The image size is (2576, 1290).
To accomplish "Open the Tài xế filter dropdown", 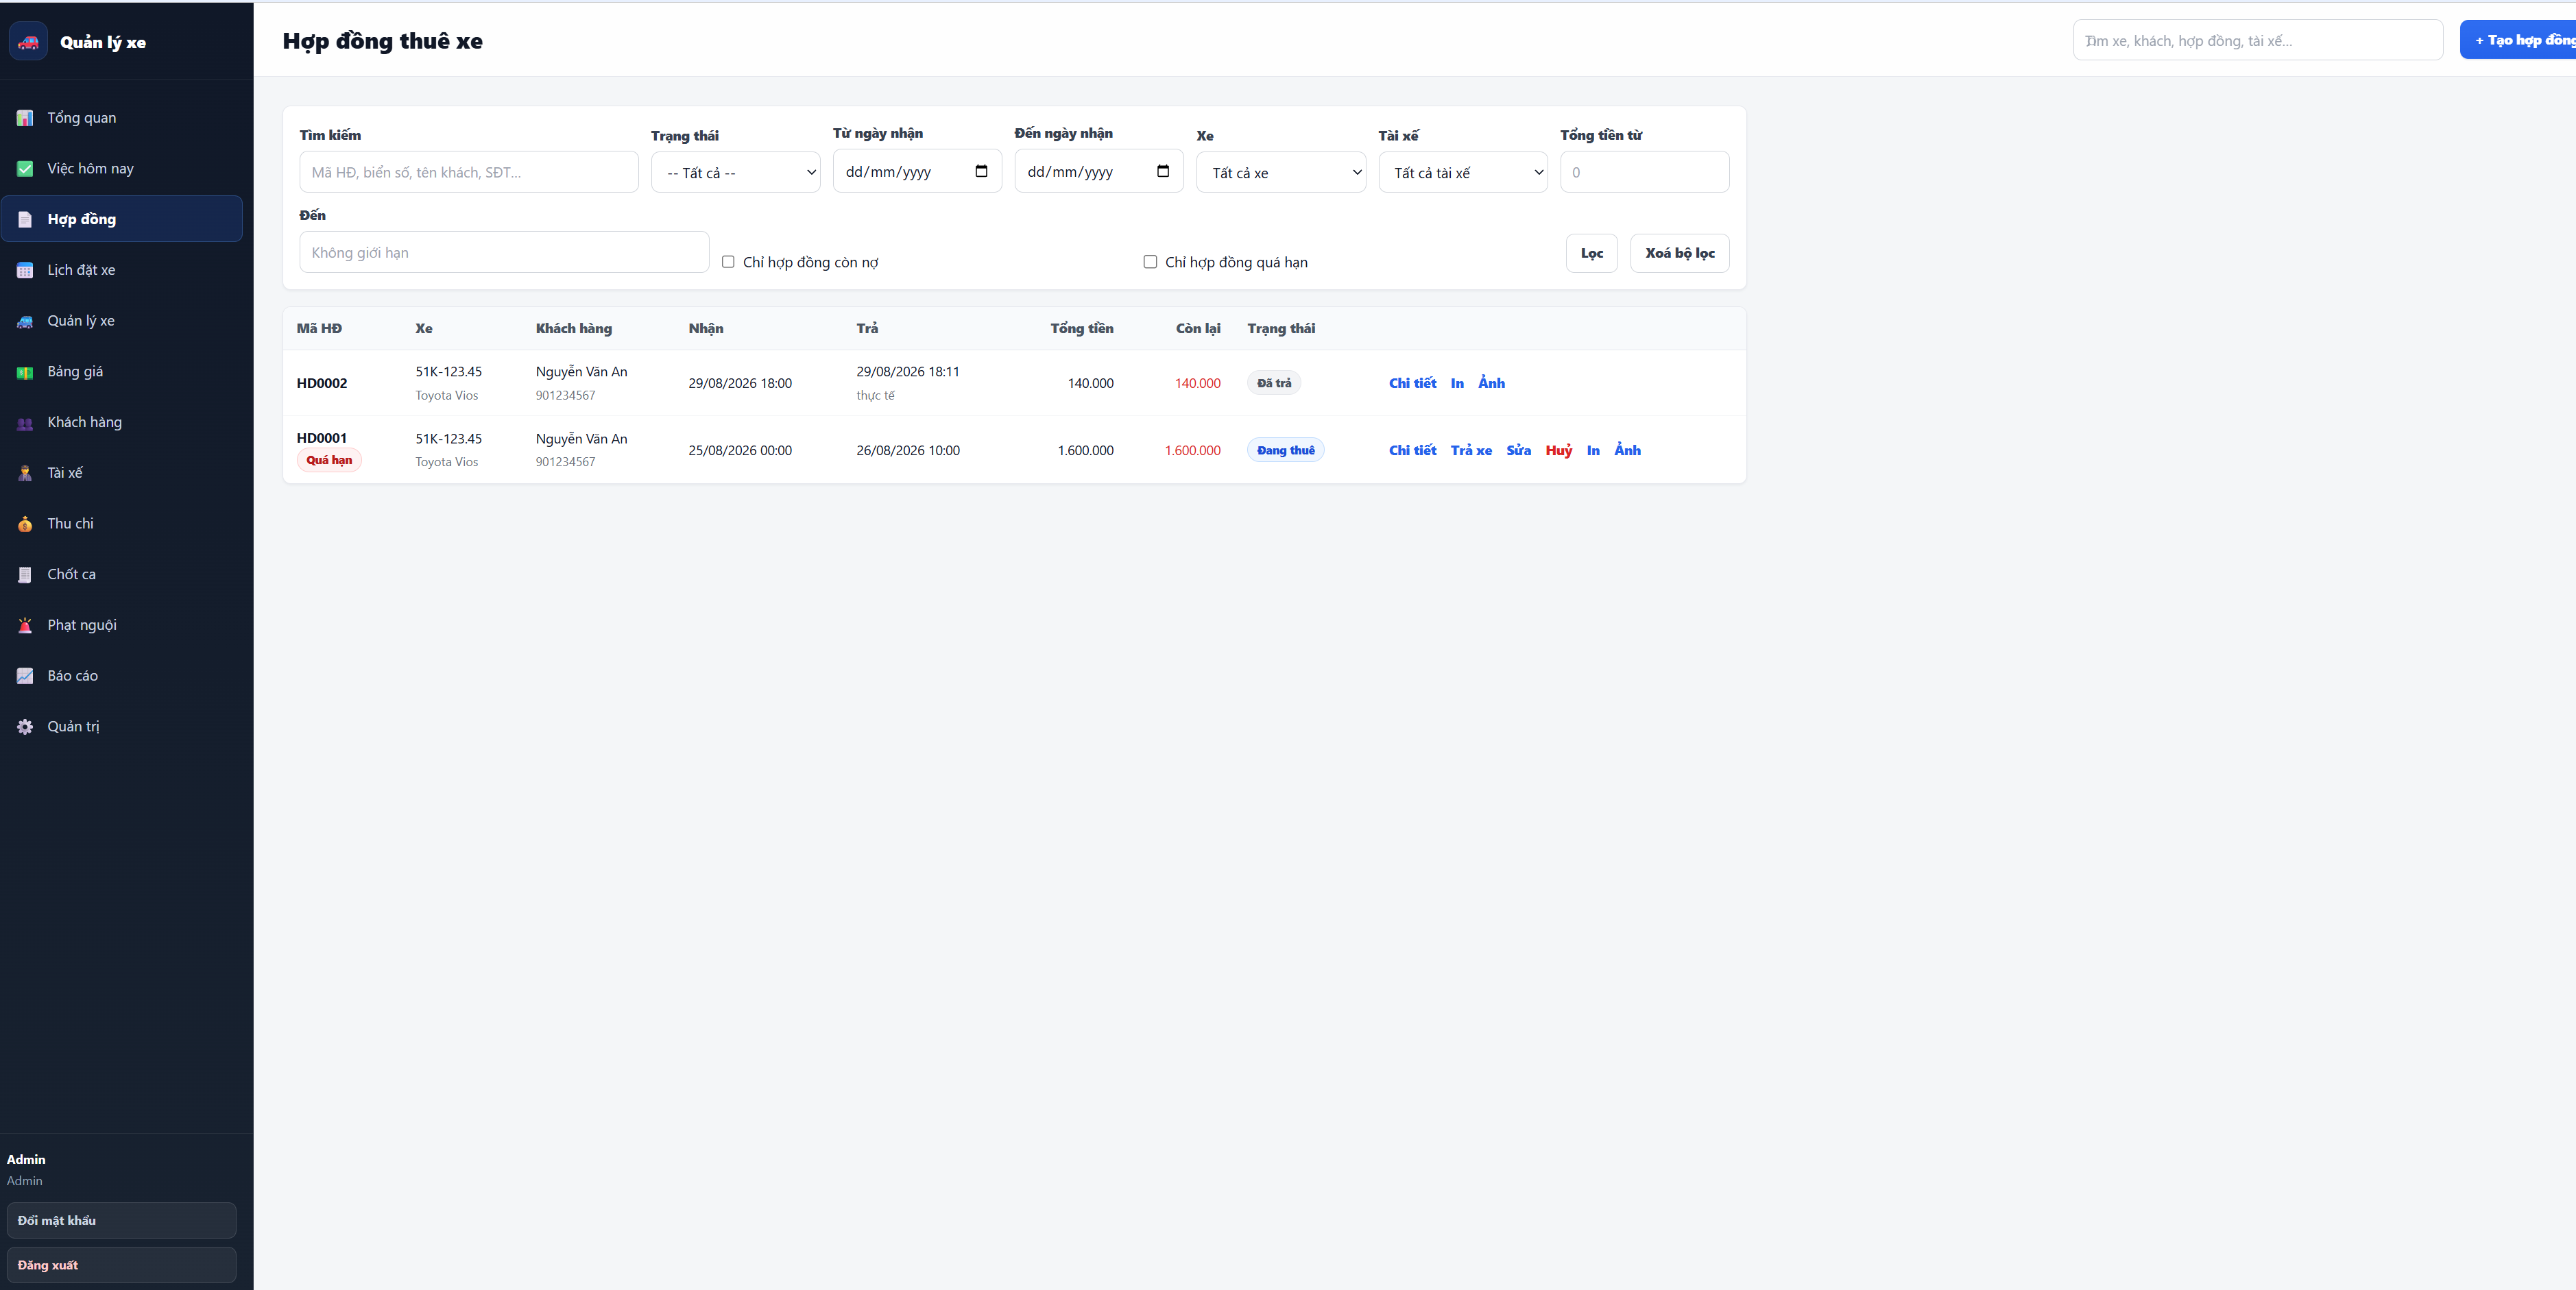I will [x=1463, y=172].
